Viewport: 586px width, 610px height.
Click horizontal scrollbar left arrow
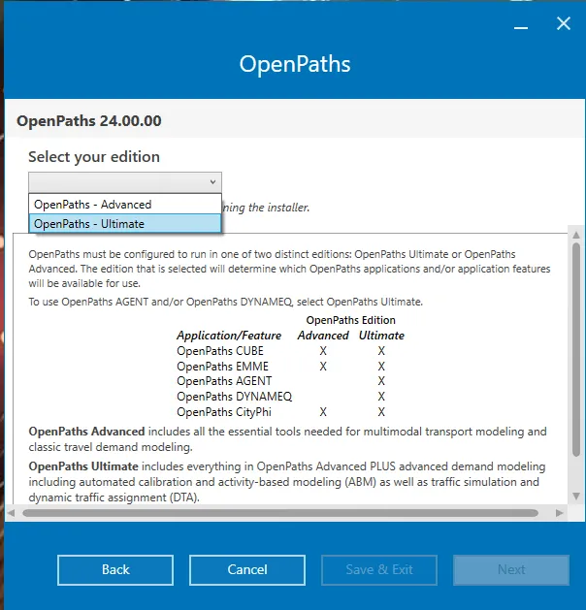coord(11,513)
